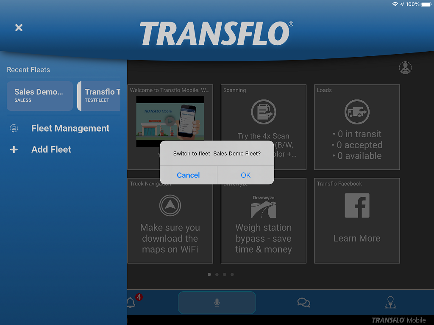Play the Welcome to Transflo video thumbnail

(x=170, y=121)
